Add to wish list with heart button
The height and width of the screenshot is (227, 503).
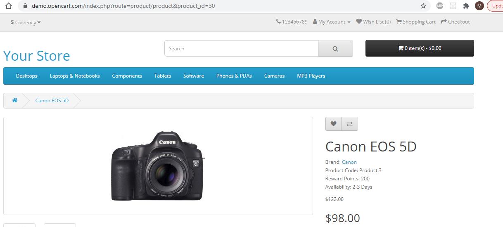[334, 124]
